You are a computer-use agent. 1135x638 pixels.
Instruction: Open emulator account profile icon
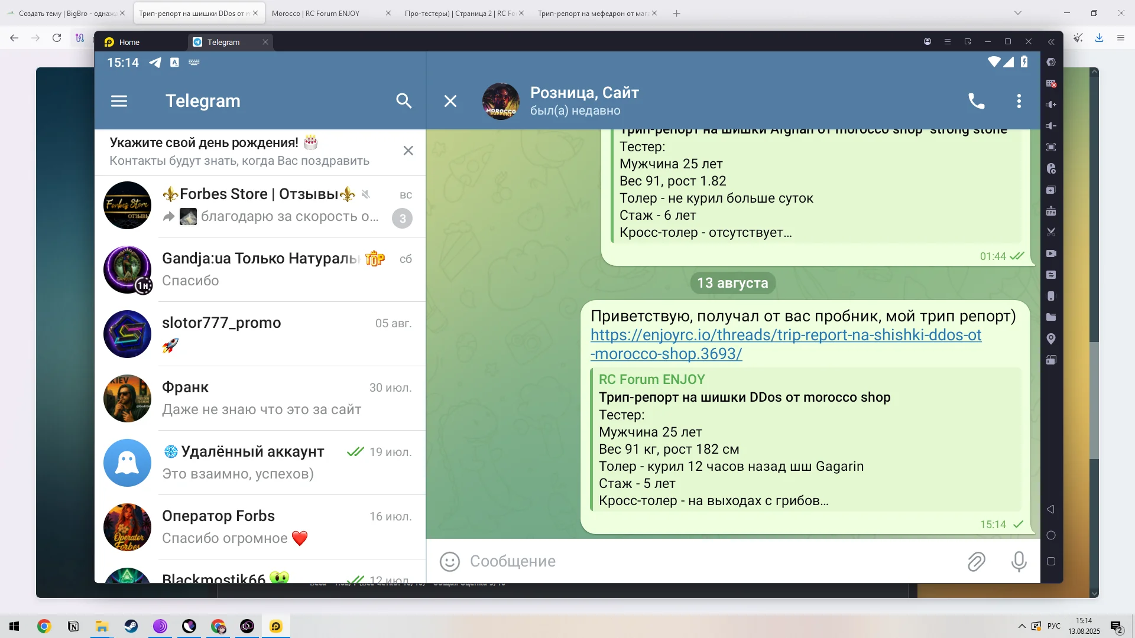(x=928, y=41)
